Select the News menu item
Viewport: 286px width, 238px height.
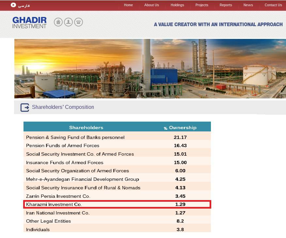coord(248,5)
